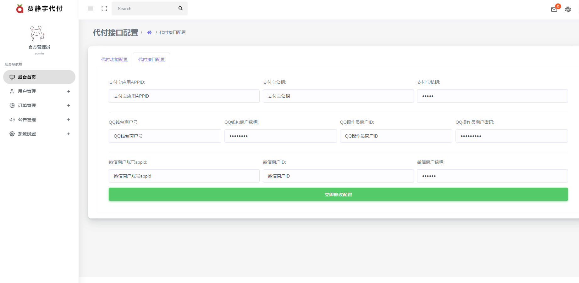Image resolution: width=579 pixels, height=283 pixels.
Task: Expand 公告管理 with its plus sign
Action: pyautogui.click(x=69, y=120)
